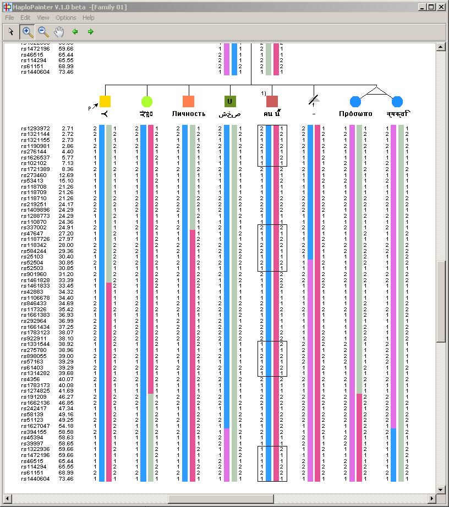Click marker name rs219251
The width and height of the screenshot is (449, 507).
click(34, 205)
